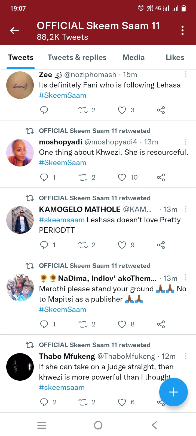196x436 pixels.
Task: Switch to the Likes tab
Action: click(x=175, y=57)
